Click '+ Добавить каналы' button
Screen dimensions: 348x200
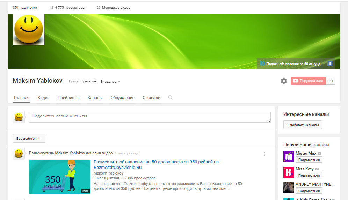tap(303, 125)
